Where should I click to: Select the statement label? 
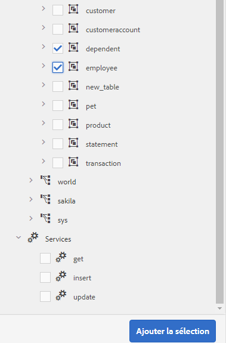(x=101, y=144)
